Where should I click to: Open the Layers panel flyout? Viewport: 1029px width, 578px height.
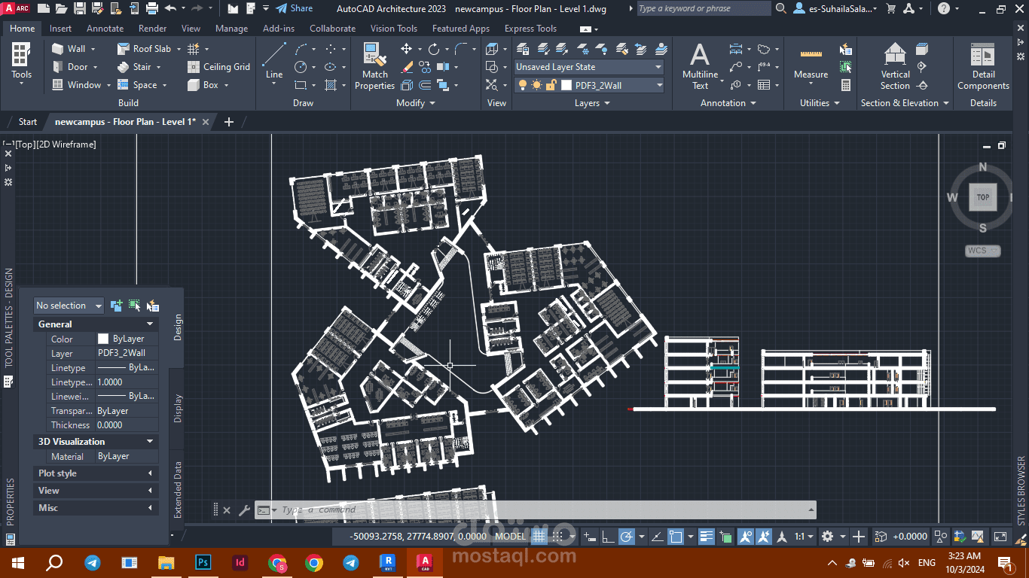tap(593, 103)
